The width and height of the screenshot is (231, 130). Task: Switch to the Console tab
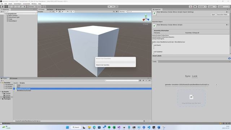14,78
